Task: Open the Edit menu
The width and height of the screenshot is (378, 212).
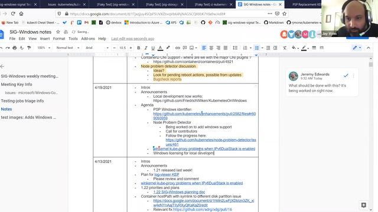Action: tap(22, 39)
